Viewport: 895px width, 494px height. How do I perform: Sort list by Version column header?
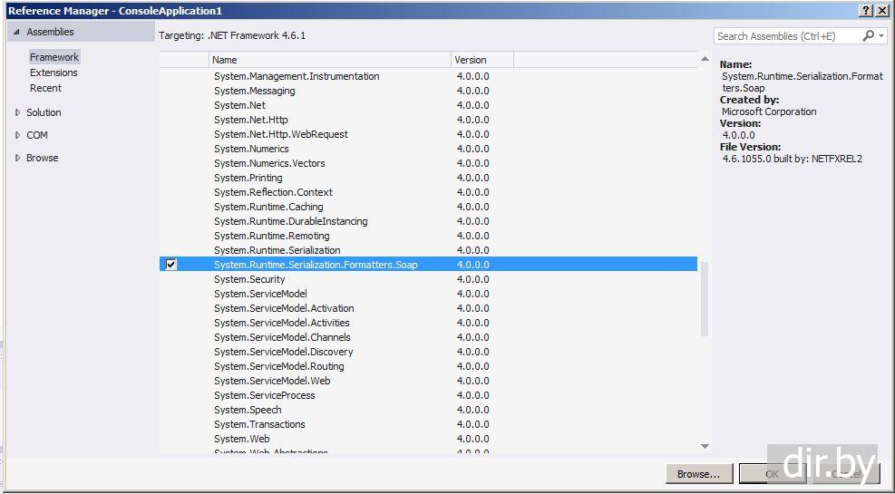(x=482, y=60)
